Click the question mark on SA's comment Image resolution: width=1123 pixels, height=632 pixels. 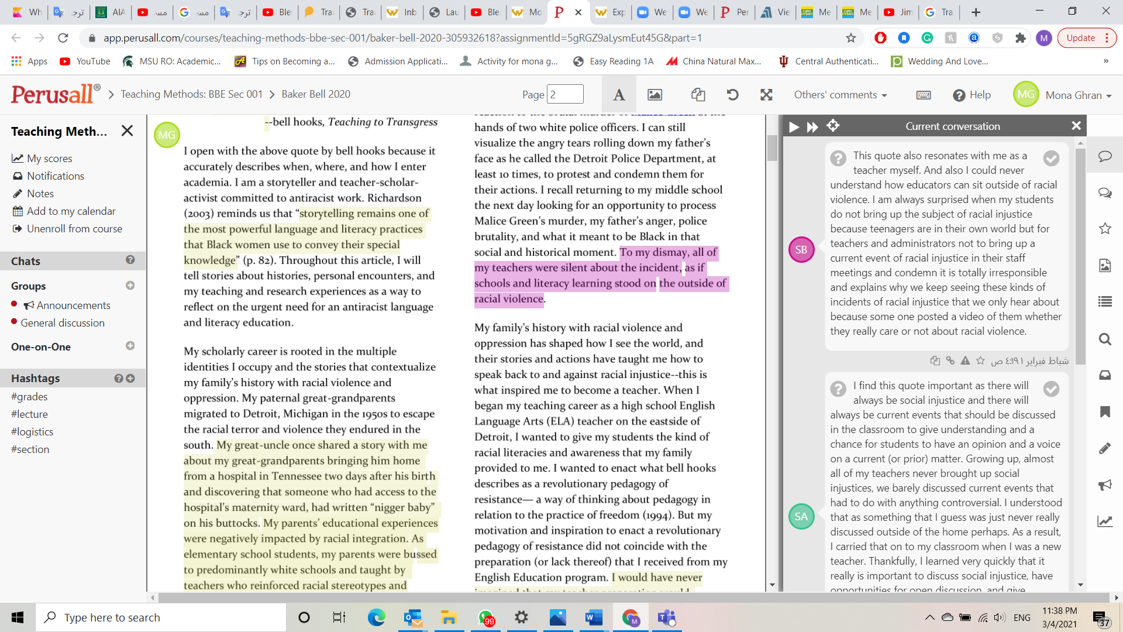[838, 389]
